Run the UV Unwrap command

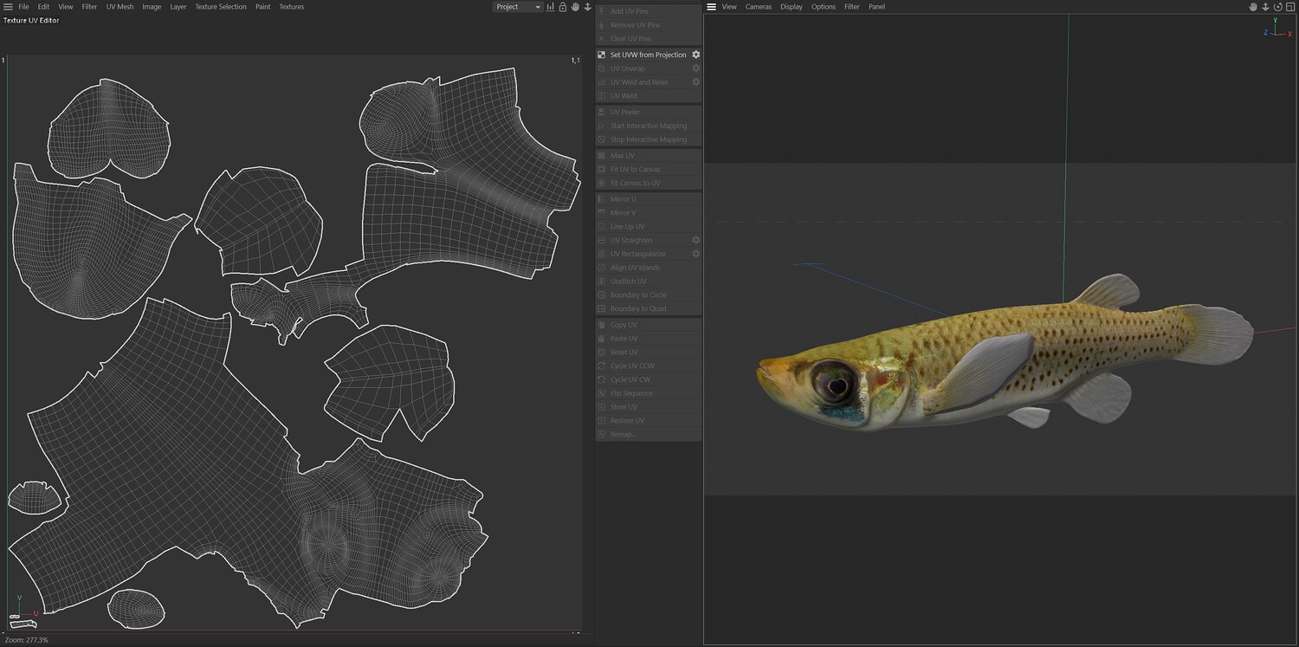pos(628,68)
